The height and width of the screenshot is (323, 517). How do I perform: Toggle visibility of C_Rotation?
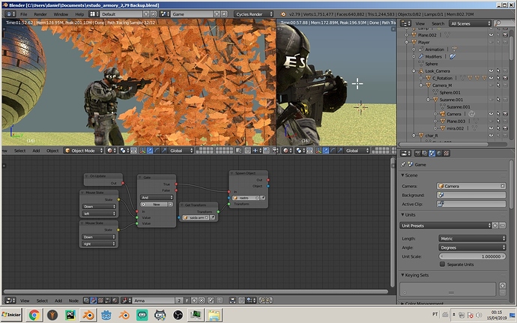coord(491,78)
